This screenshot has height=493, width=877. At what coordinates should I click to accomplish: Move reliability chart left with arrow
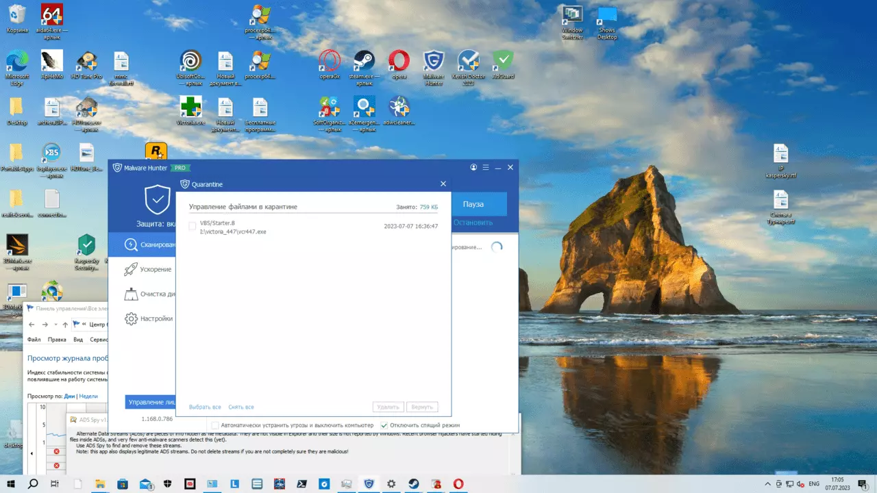[x=31, y=453]
